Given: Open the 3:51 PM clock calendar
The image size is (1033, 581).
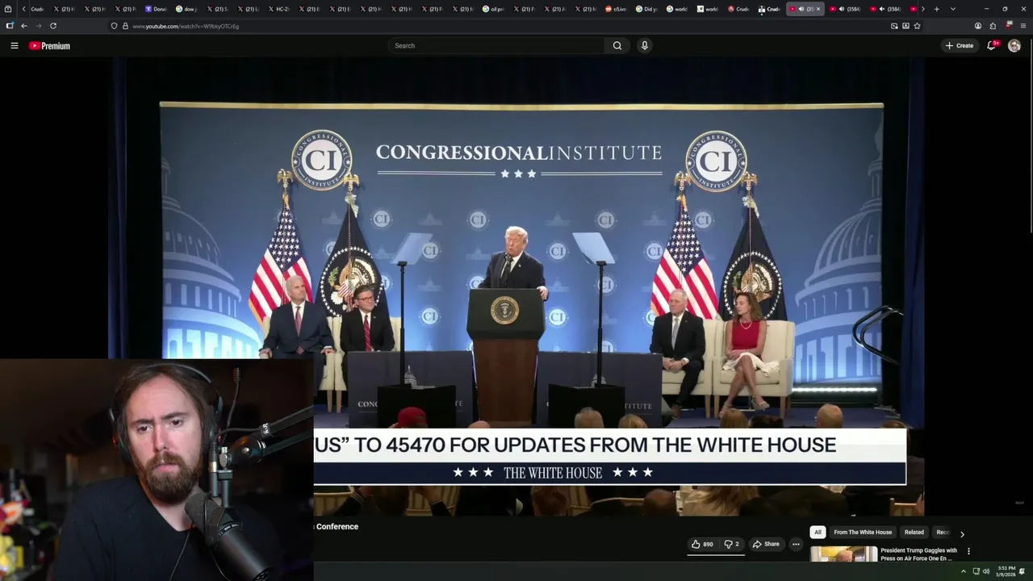Looking at the screenshot, I should click(x=1006, y=571).
